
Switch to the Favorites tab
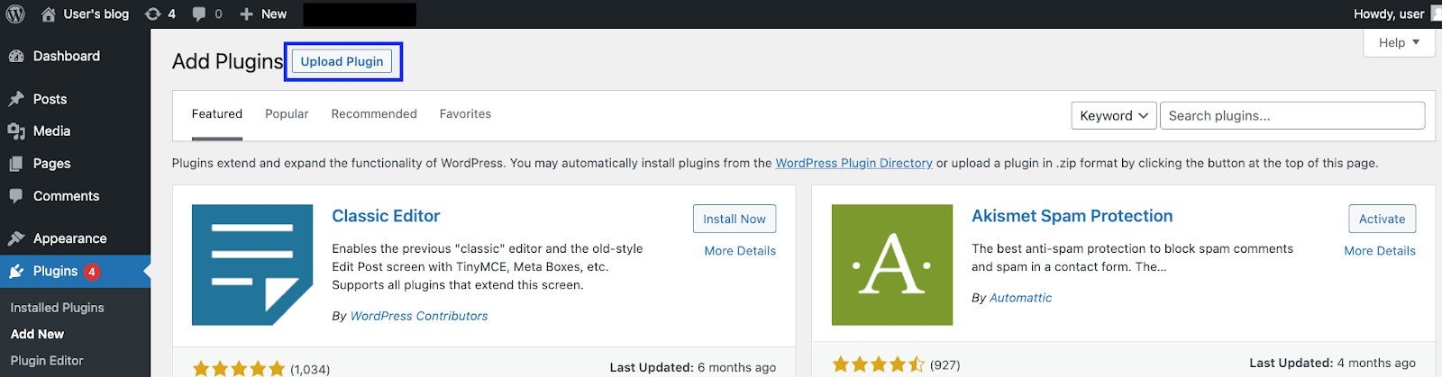[x=465, y=114]
